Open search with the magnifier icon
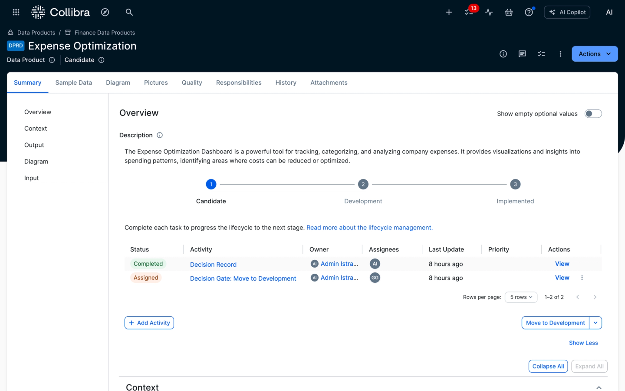 (x=129, y=12)
